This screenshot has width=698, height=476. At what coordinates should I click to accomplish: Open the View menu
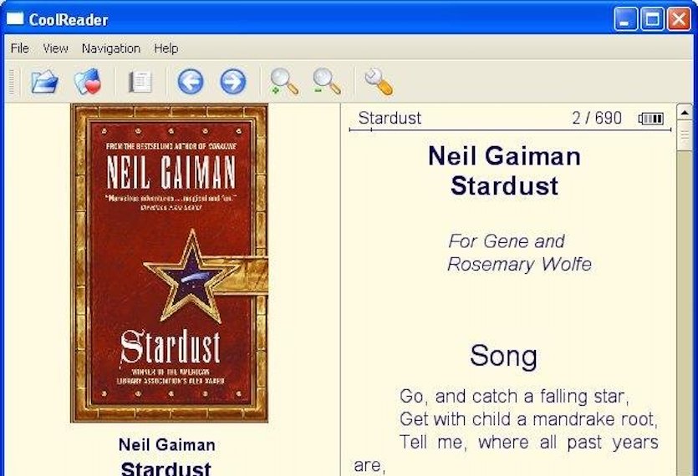point(56,48)
